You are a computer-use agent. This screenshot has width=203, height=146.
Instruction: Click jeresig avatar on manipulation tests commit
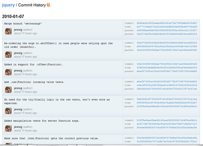[8, 128]
